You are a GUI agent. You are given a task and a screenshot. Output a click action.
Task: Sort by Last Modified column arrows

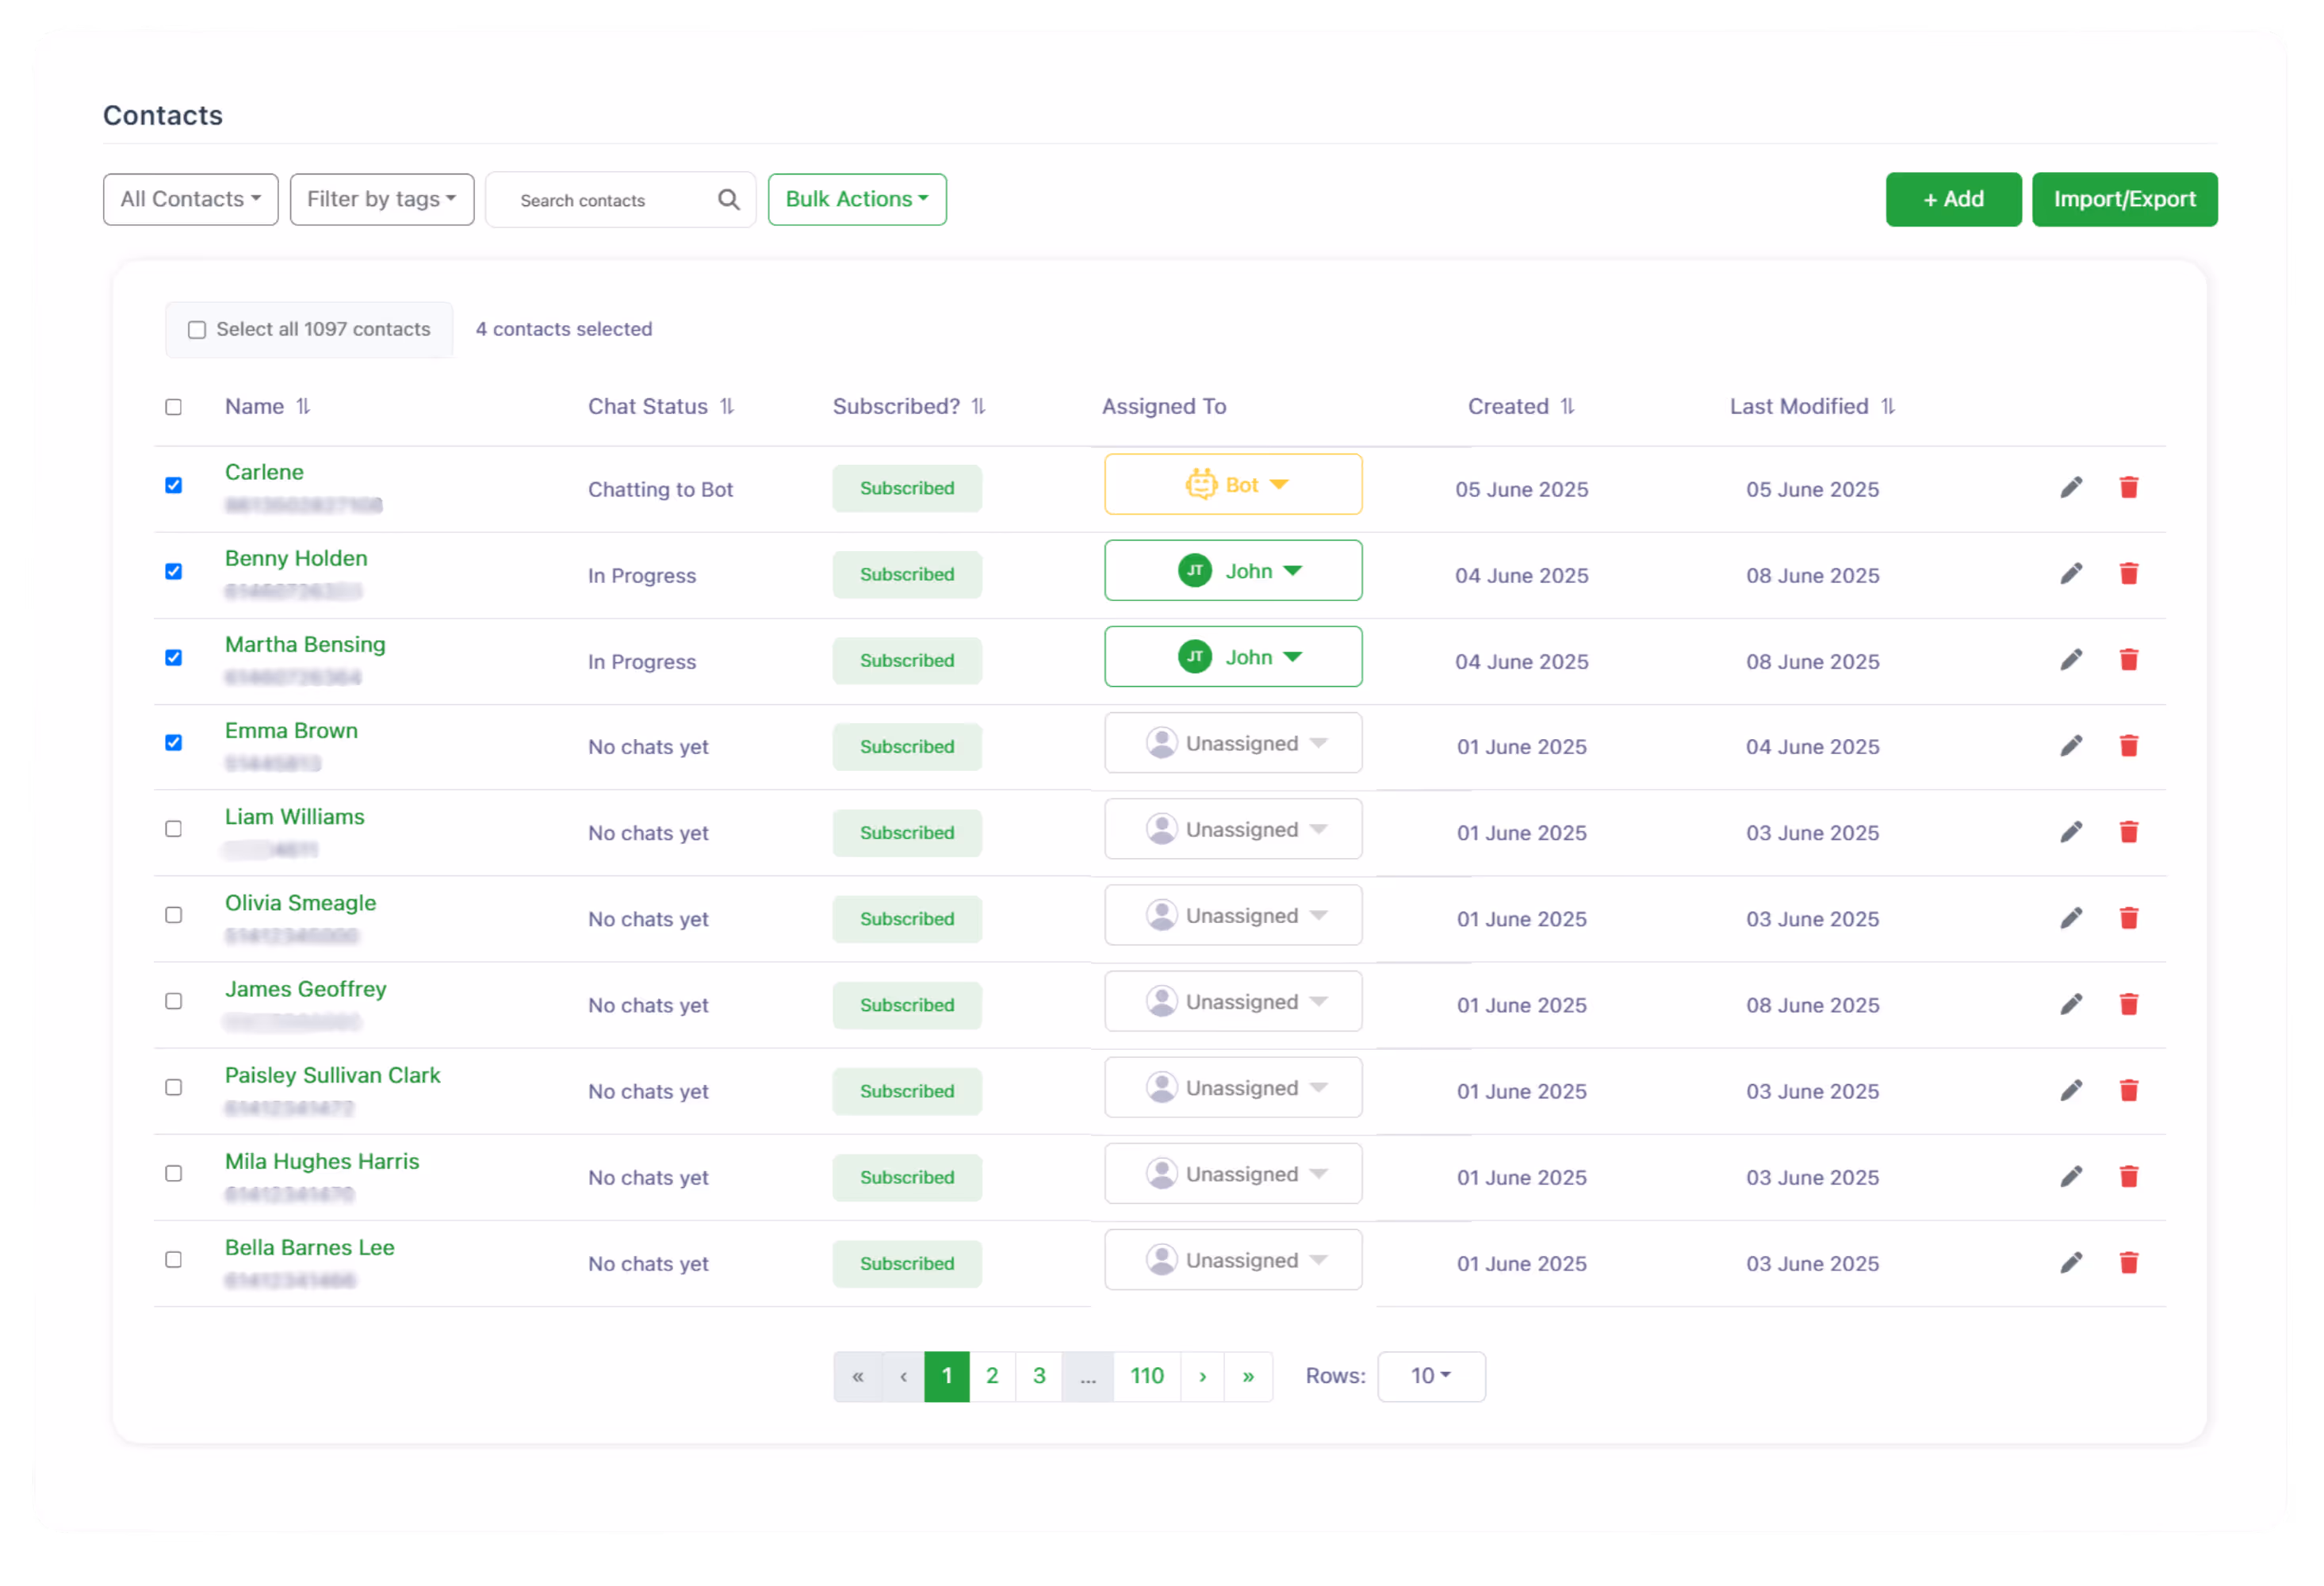point(1887,407)
